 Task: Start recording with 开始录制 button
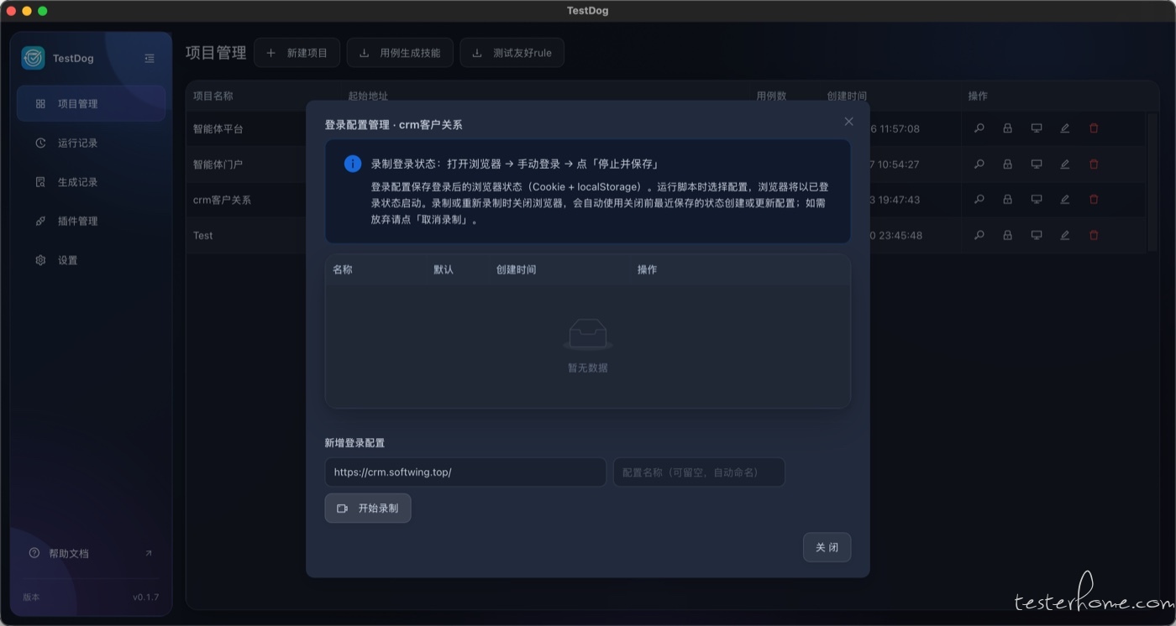368,509
